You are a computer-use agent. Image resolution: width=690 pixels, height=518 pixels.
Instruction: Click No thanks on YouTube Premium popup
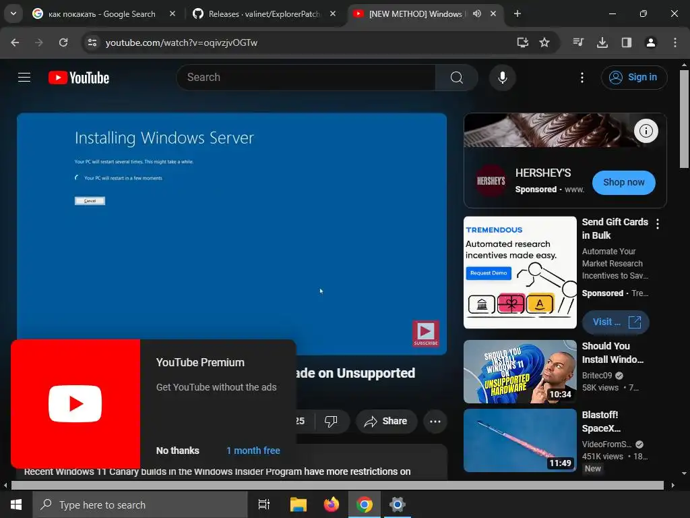coord(177,451)
